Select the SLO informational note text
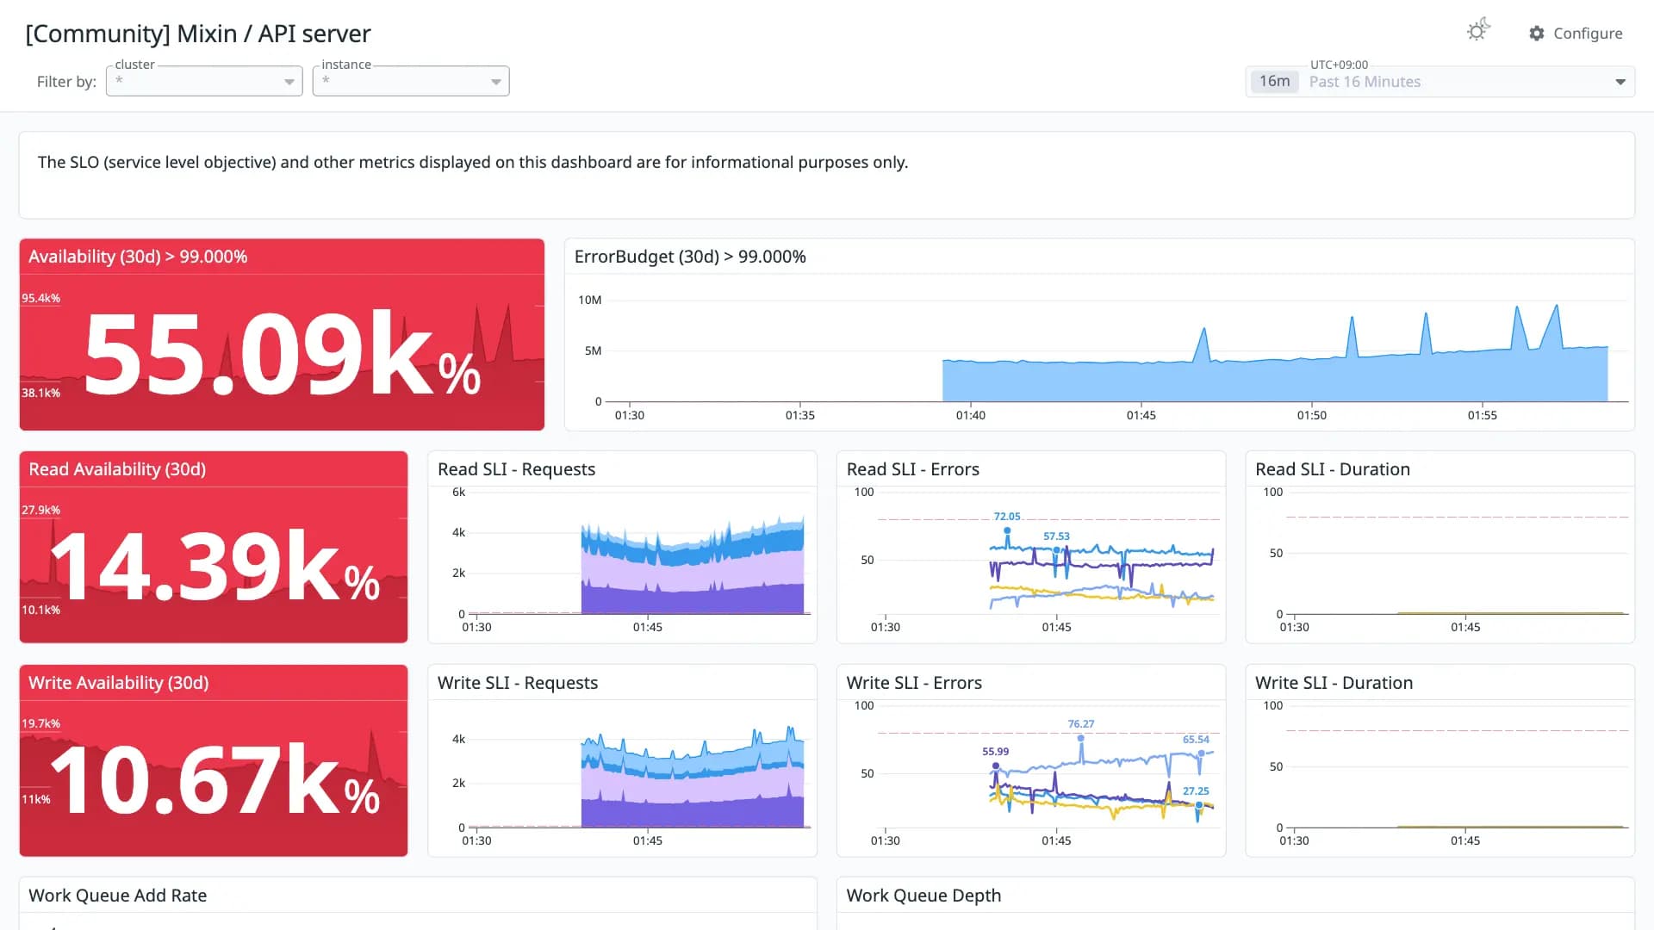 (x=473, y=162)
